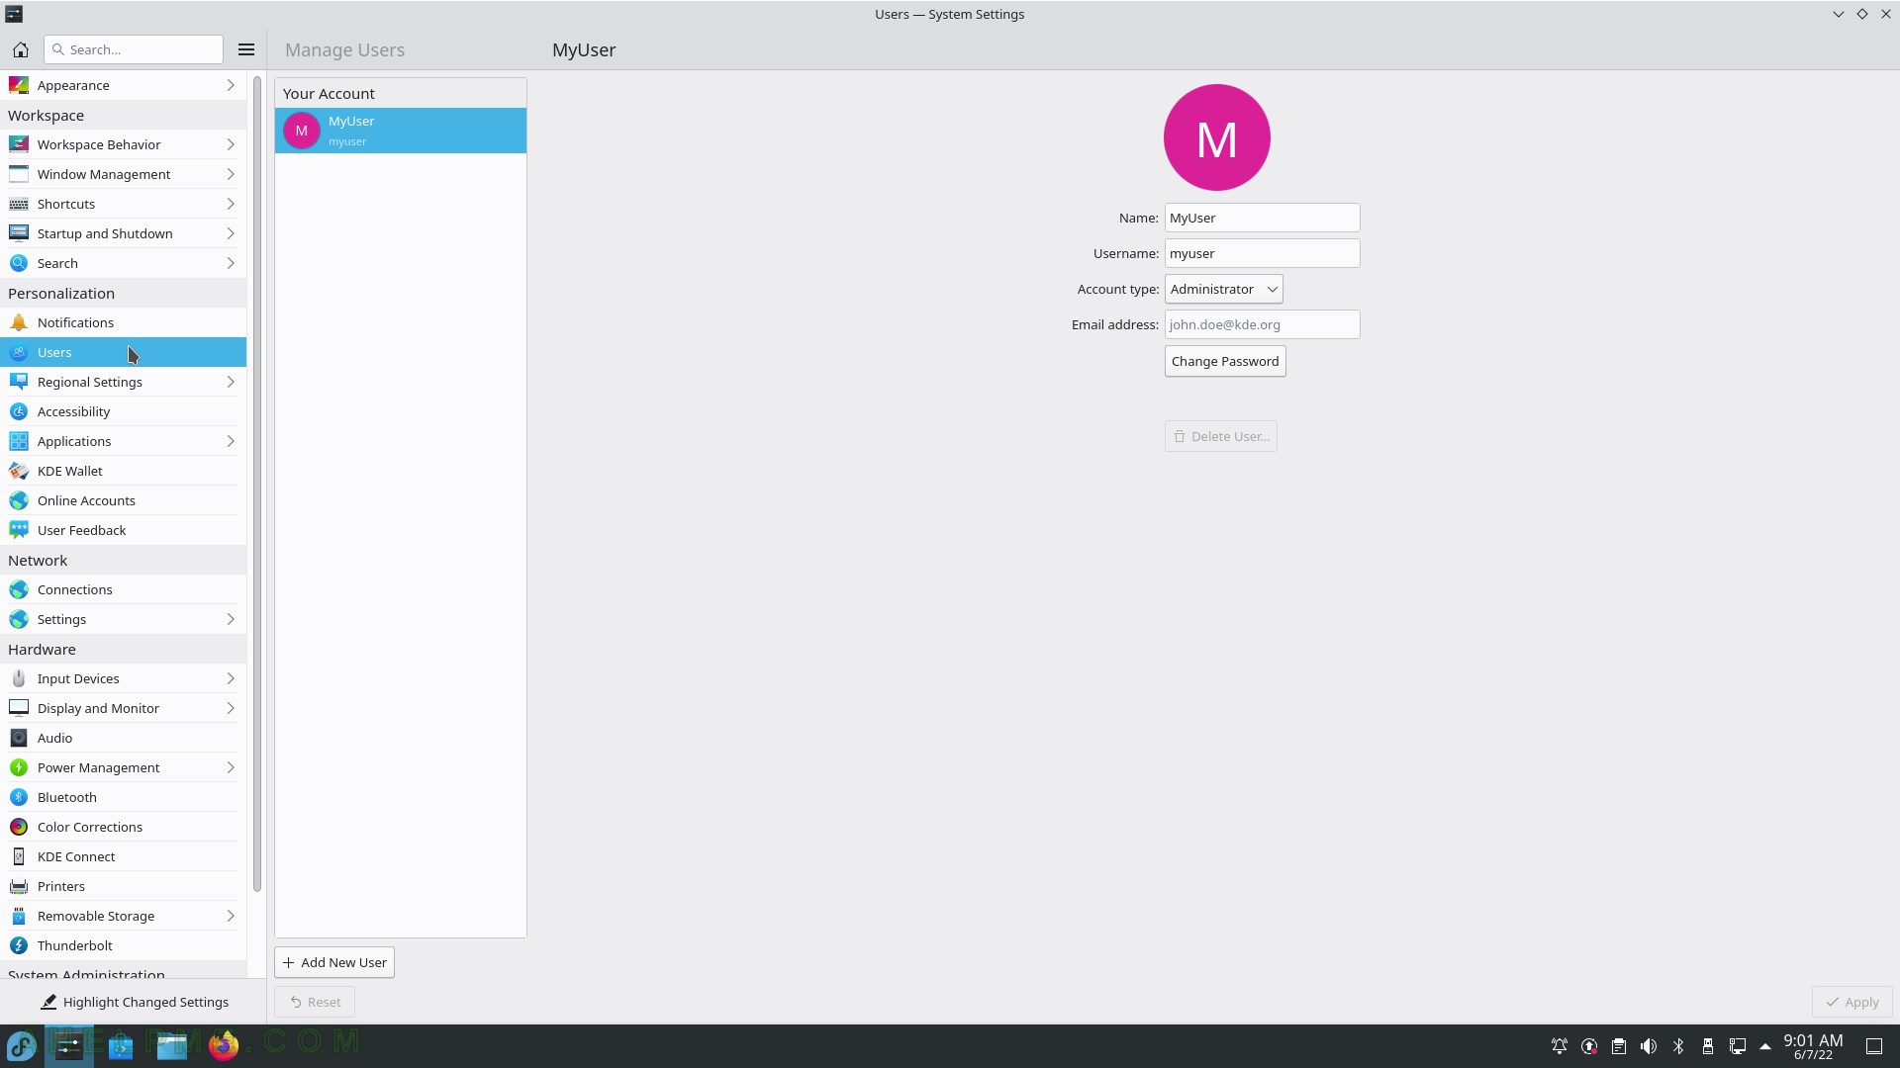Expand Shortcuts category
Screen dimensions: 1900x1068
click(123, 204)
